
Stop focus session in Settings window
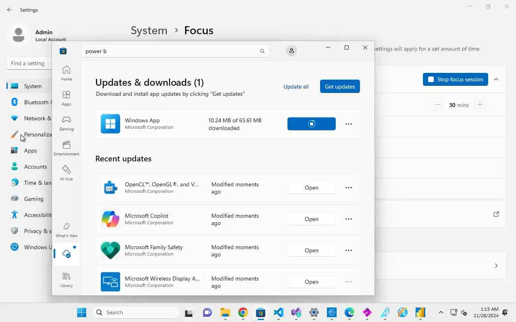pos(456,79)
